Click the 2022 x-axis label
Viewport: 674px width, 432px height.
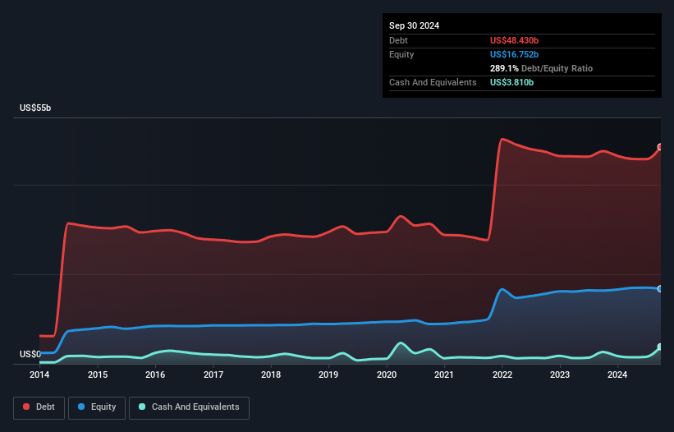(x=502, y=375)
